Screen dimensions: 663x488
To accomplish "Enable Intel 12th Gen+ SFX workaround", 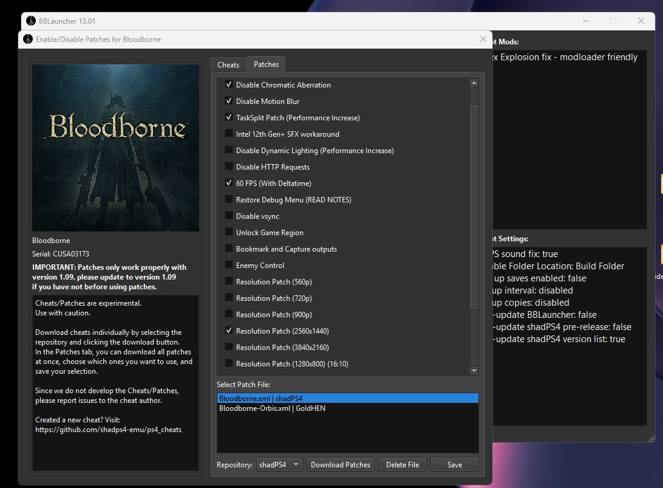I will (x=229, y=134).
